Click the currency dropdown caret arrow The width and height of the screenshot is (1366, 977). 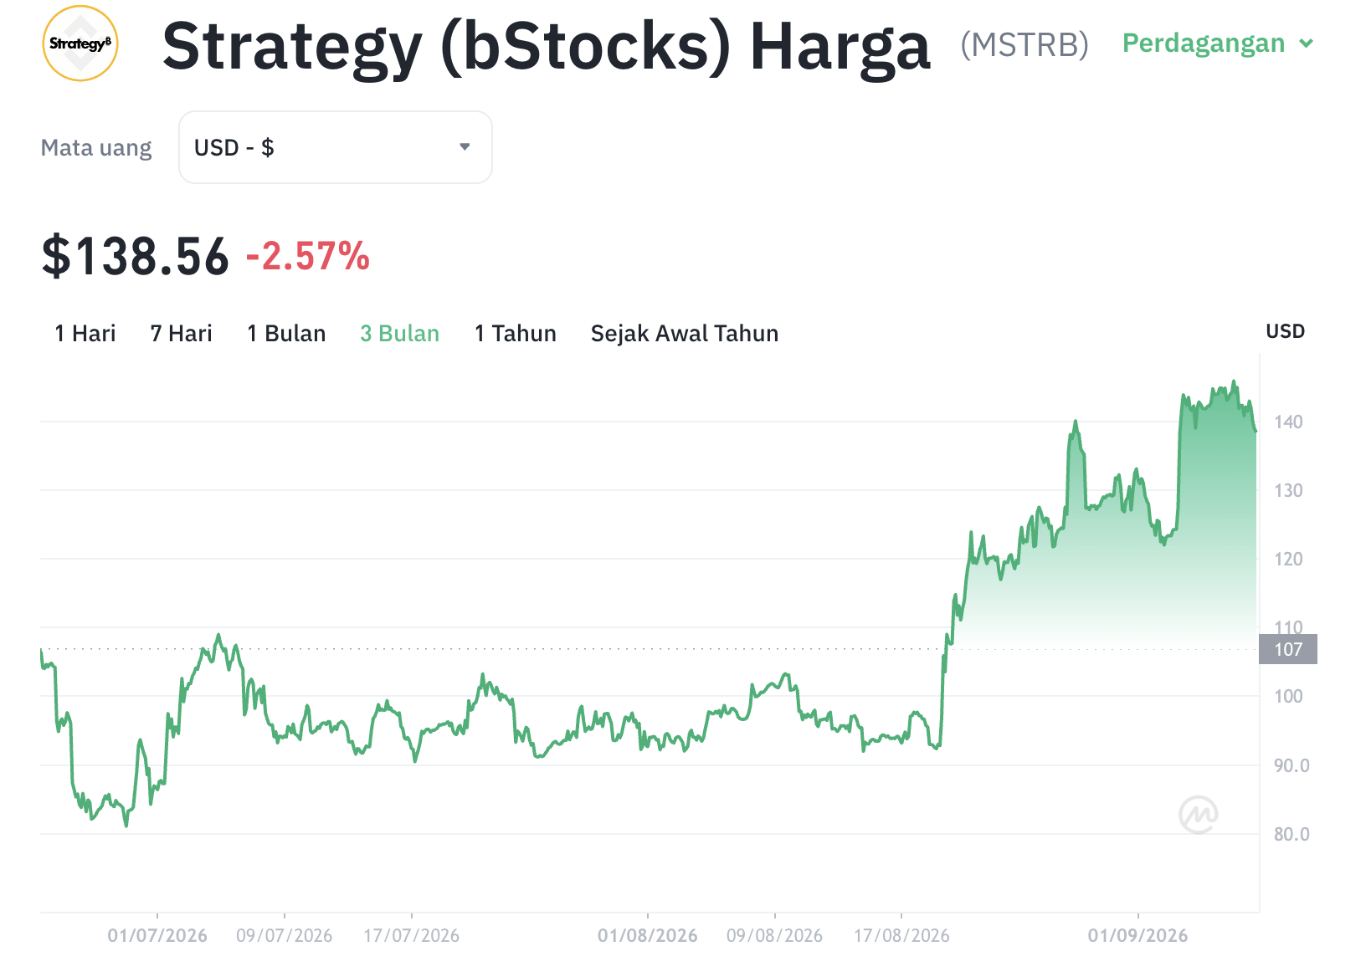tap(465, 147)
